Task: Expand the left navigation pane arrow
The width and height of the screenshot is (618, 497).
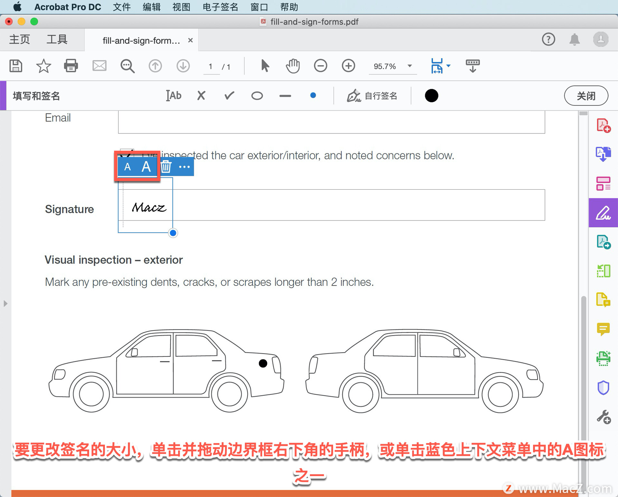Action: 5,303
